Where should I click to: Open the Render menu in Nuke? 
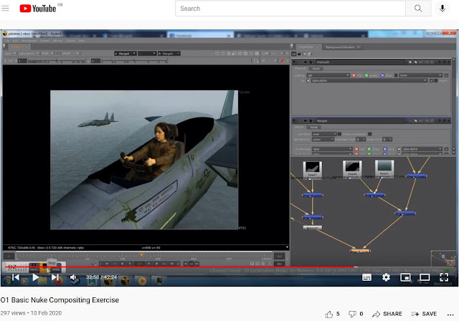tap(57, 41)
